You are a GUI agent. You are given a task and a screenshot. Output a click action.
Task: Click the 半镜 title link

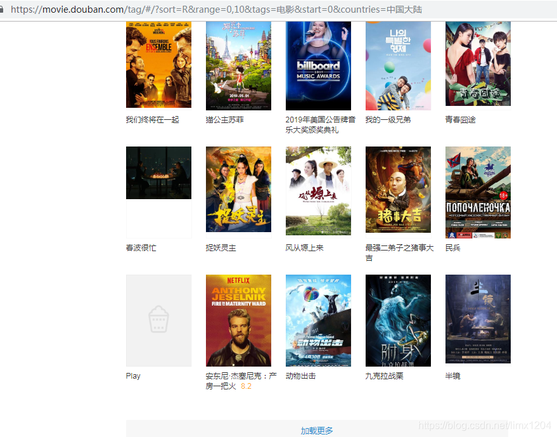(x=453, y=376)
